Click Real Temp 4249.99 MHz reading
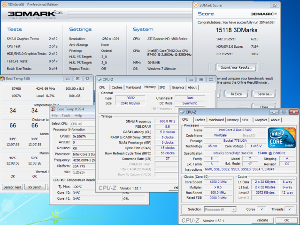The width and height of the screenshot is (300, 225). [46, 89]
